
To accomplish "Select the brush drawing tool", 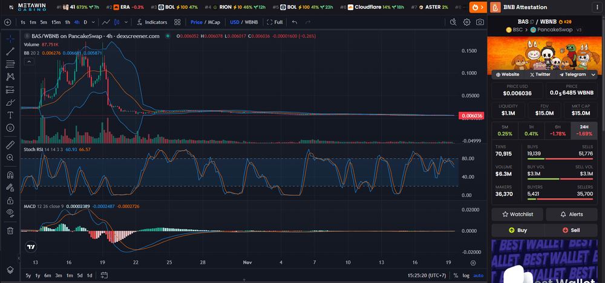I will pos(10,102).
